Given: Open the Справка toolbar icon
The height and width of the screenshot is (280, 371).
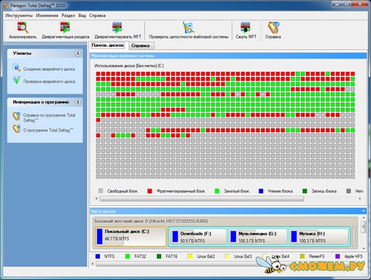Looking at the screenshot, I should [x=273, y=27].
